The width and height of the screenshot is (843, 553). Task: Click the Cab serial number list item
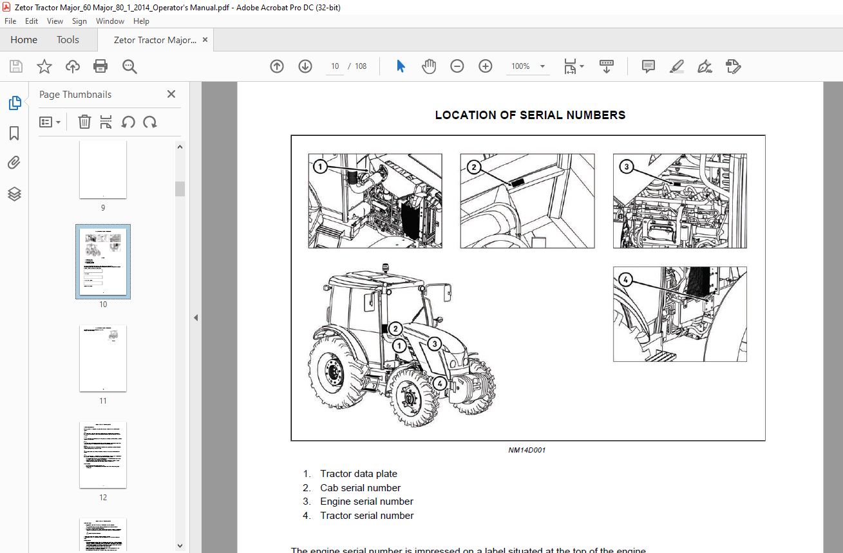pyautogui.click(x=361, y=488)
